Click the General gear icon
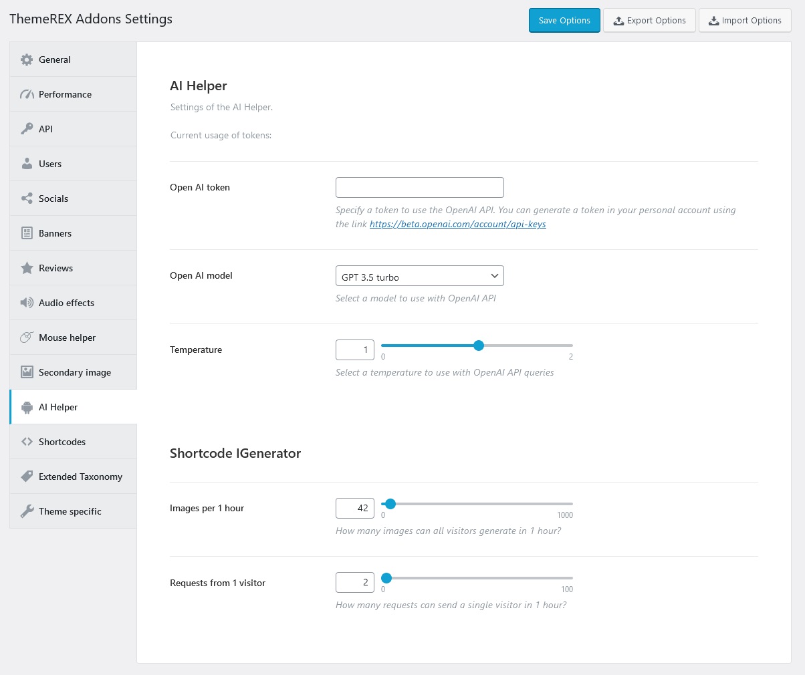This screenshot has height=675, width=805. (27, 59)
